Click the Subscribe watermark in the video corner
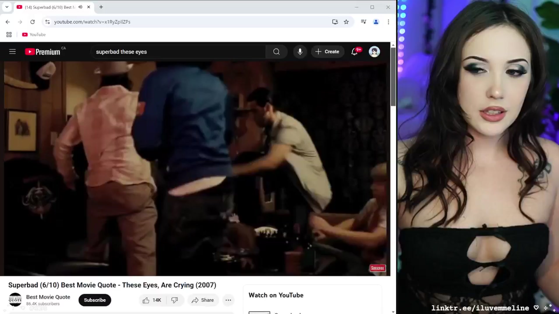This screenshot has width=559, height=314. pyautogui.click(x=378, y=268)
